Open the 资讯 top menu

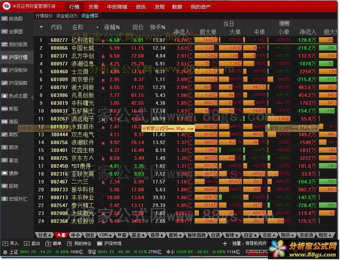click(x=140, y=7)
